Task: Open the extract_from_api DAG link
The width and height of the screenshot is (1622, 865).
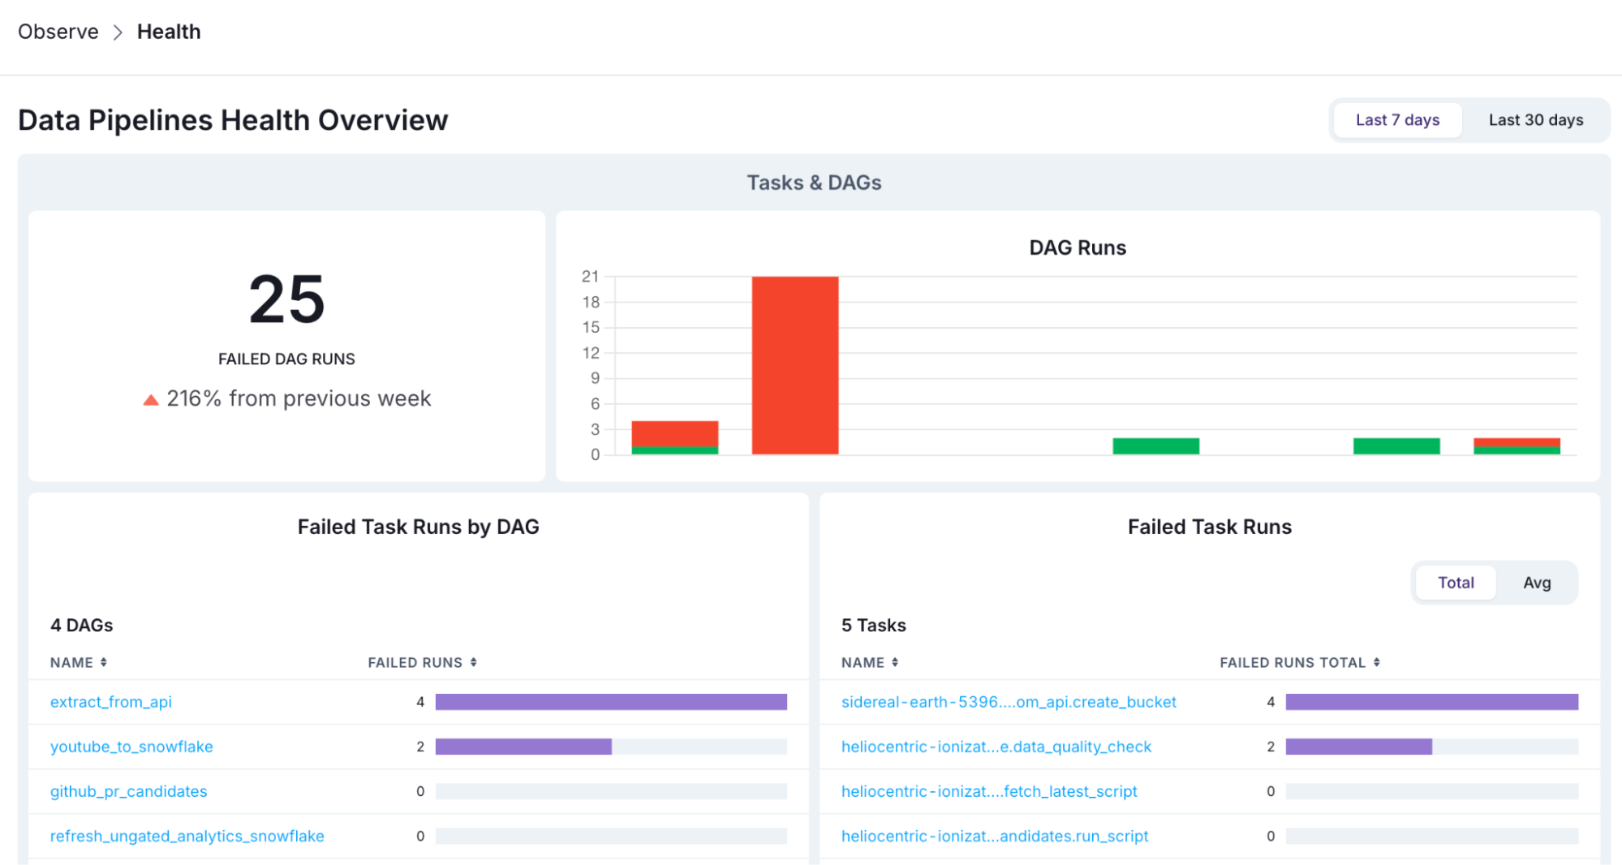Action: coord(111,702)
